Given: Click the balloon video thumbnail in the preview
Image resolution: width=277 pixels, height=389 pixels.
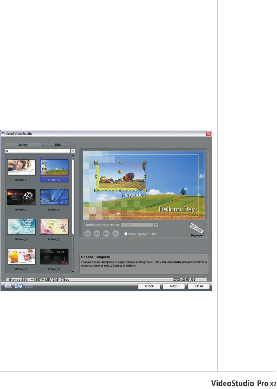Looking at the screenshot, I should click(x=121, y=177).
